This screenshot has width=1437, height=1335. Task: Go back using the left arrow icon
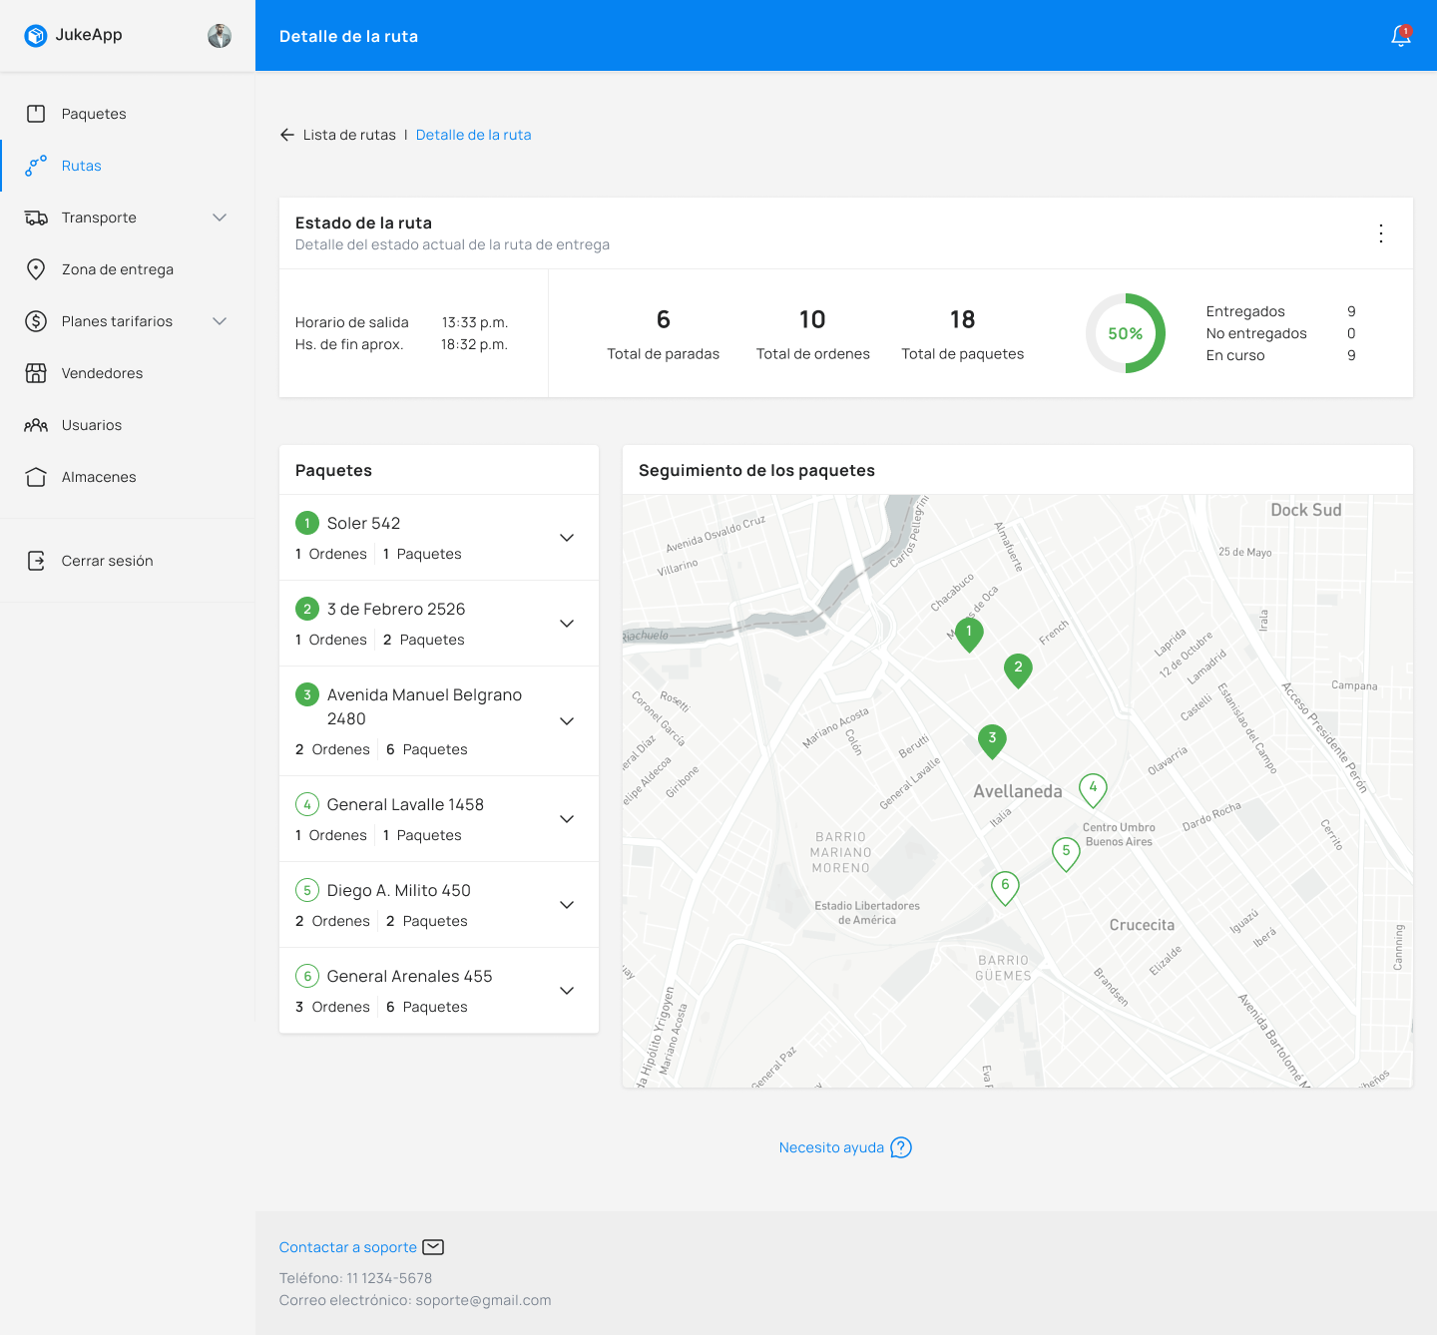(287, 135)
